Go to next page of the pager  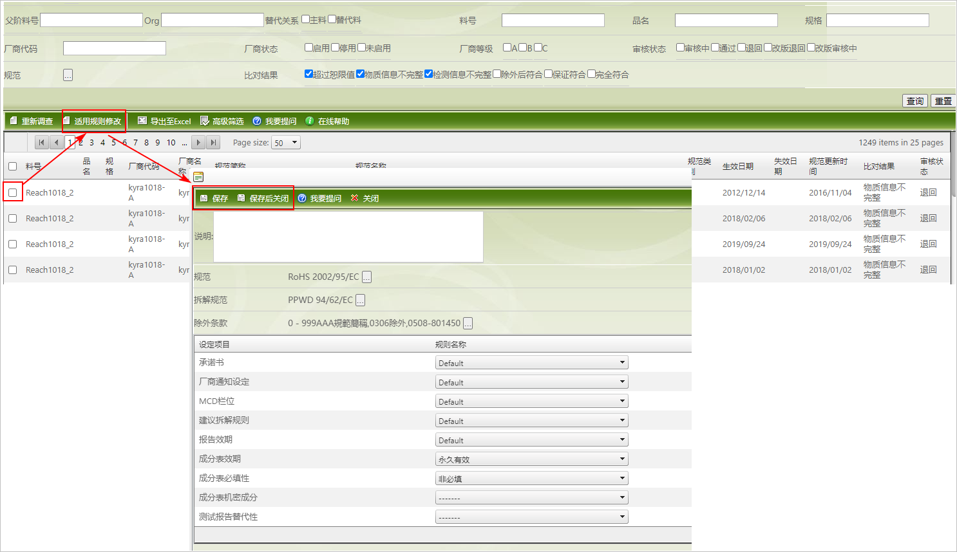click(199, 143)
